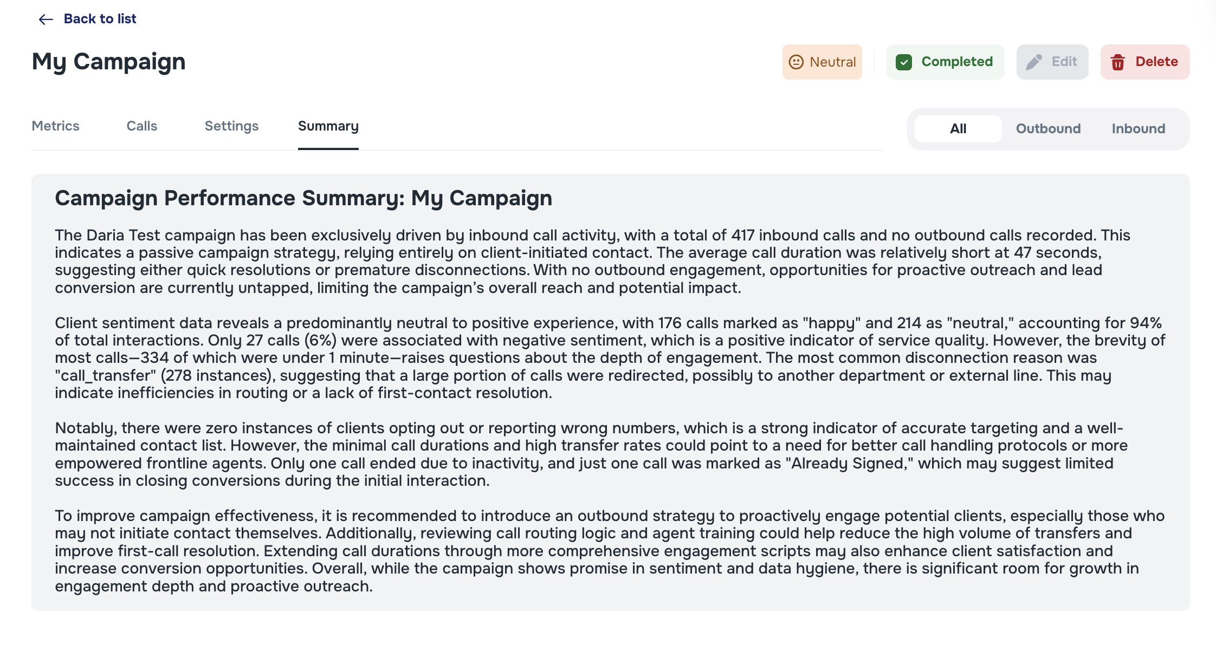Click the neutral sentiment face icon
This screenshot has width=1216, height=651.
pyautogui.click(x=795, y=62)
